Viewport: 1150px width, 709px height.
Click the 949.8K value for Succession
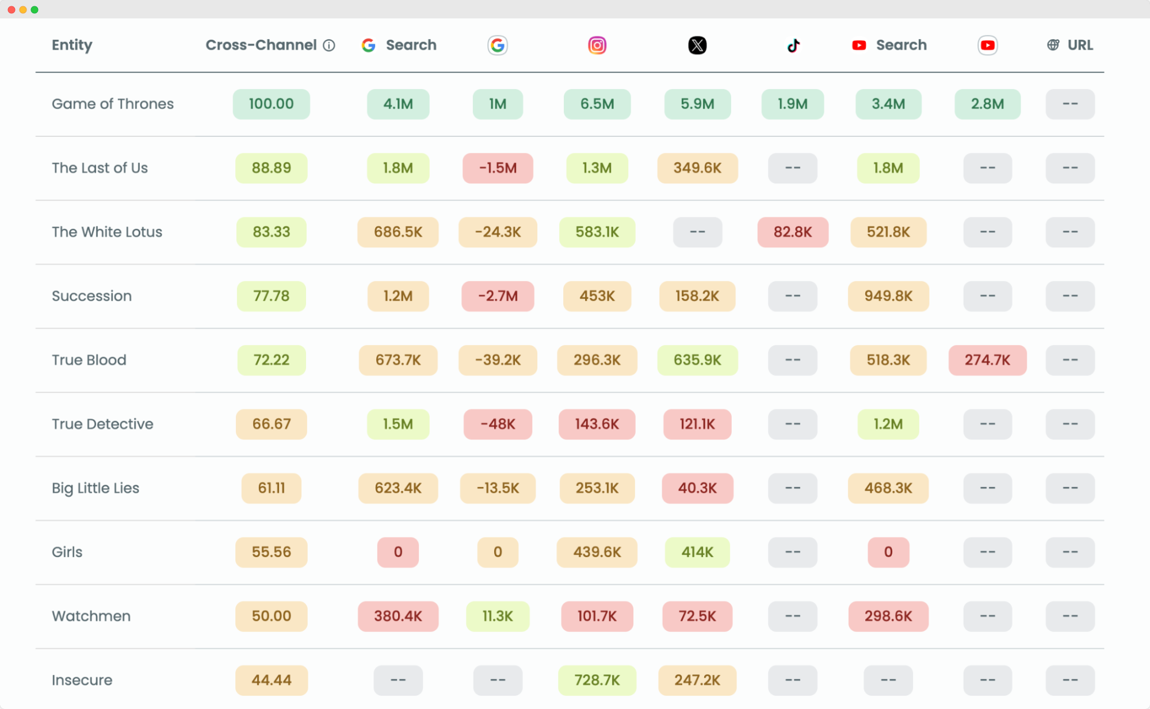pyautogui.click(x=888, y=296)
